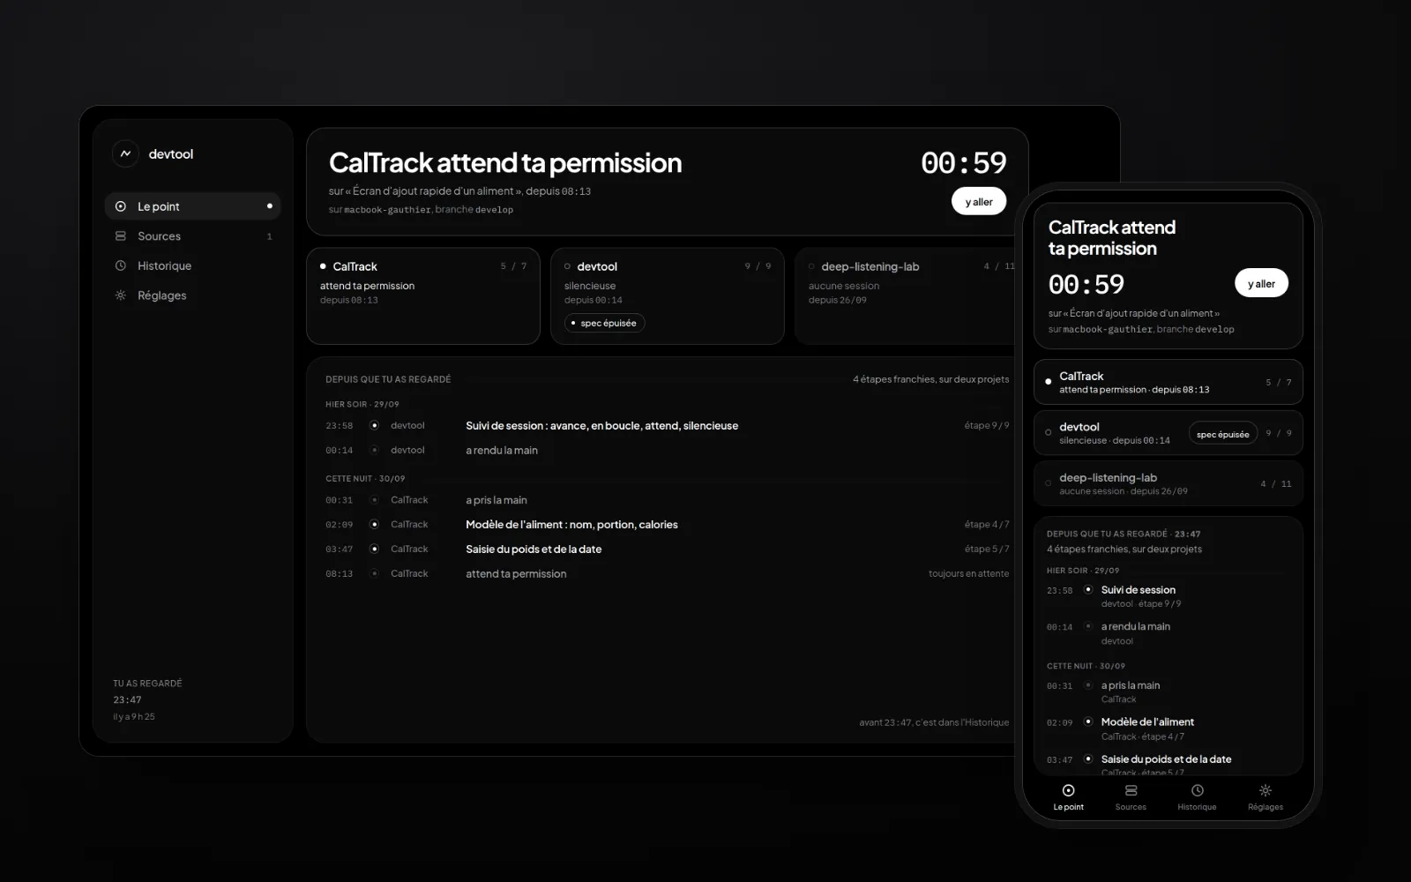The image size is (1411, 882).
Task: Click the devtool logo icon in sidebar
Action: click(x=125, y=153)
